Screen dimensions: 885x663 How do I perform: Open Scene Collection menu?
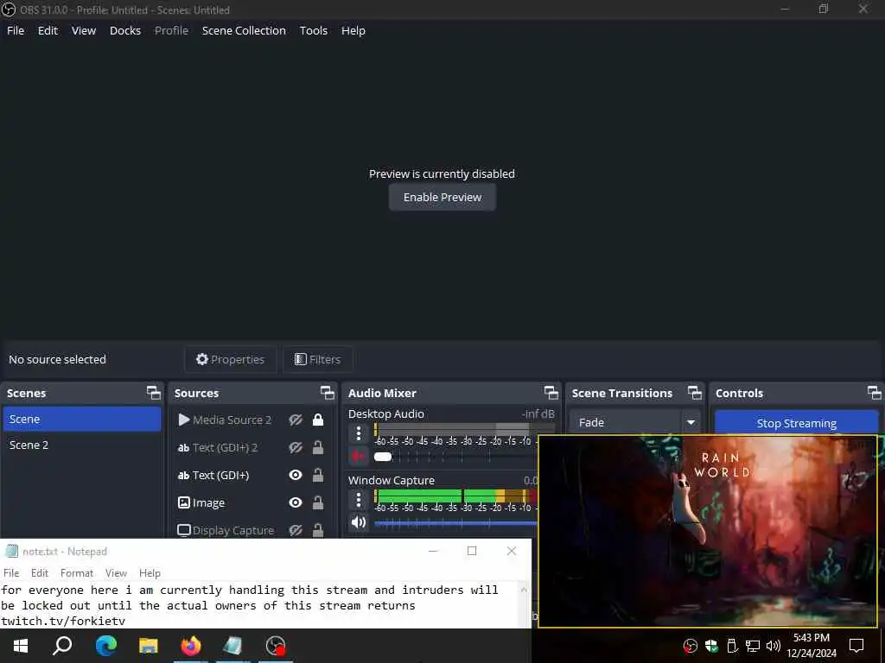click(244, 30)
